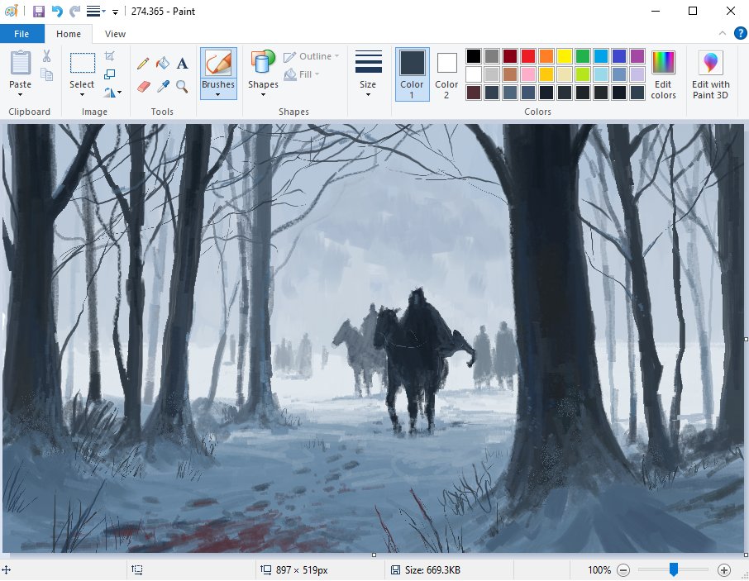The width and height of the screenshot is (749, 581).
Task: Click the Paint help question mark icon
Action: coord(740,33)
